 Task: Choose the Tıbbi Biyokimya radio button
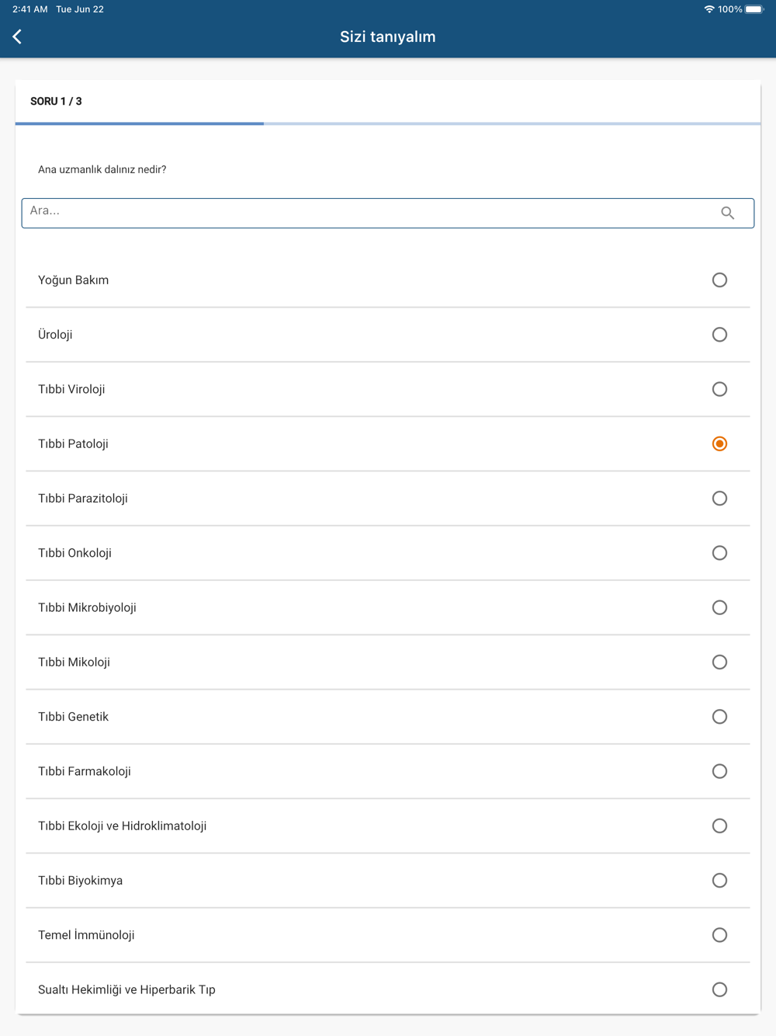[719, 881]
